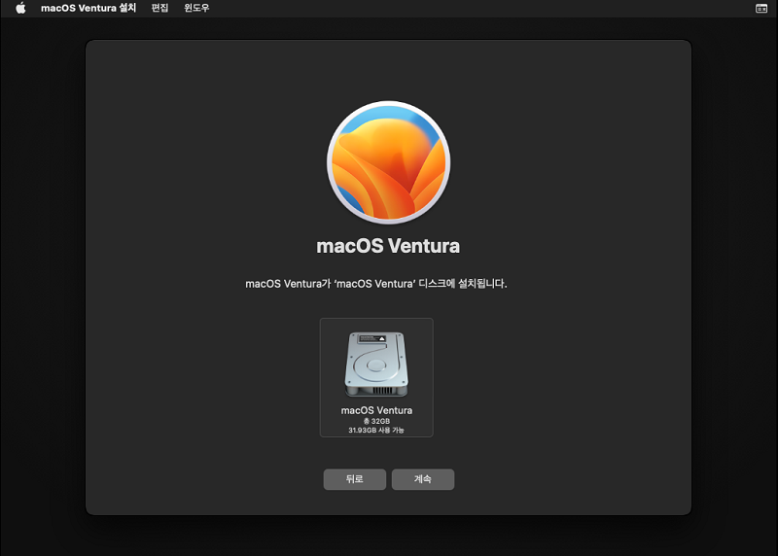Click the 계속 button
Screen dimensions: 778x556
423,479
